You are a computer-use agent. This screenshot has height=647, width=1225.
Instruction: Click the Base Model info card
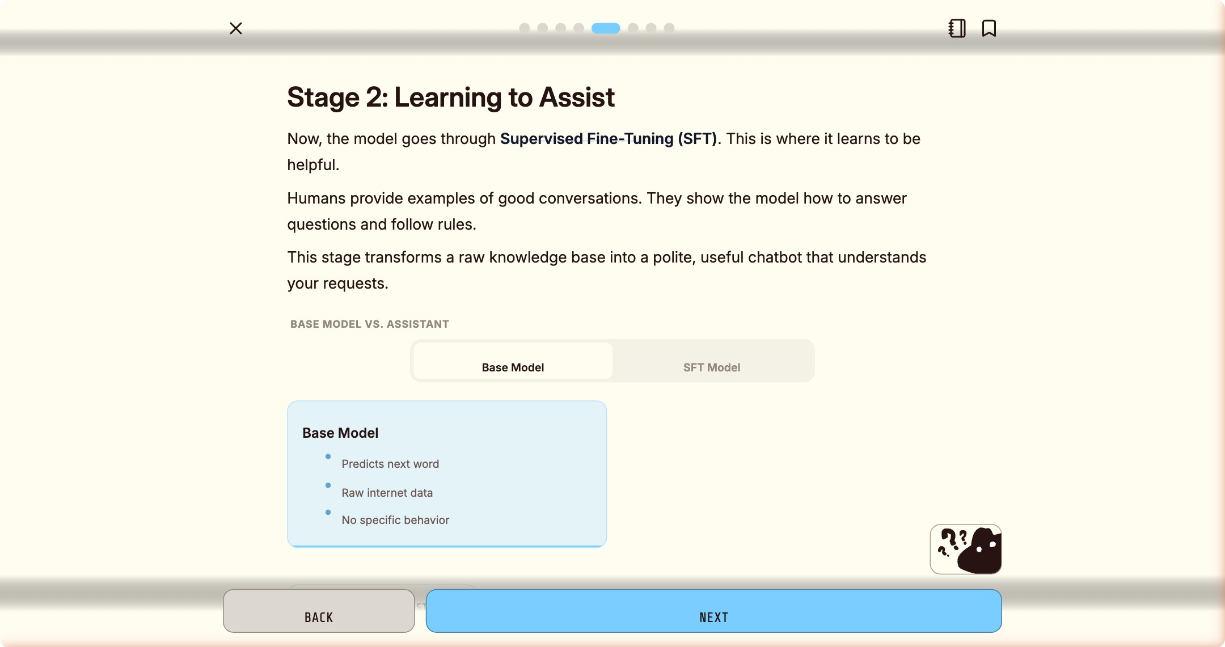(x=447, y=474)
